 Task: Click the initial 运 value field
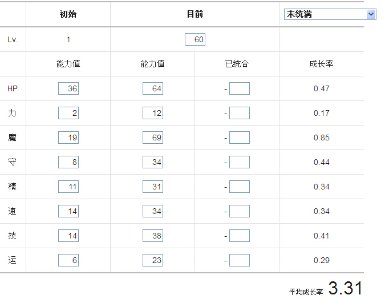68,260
